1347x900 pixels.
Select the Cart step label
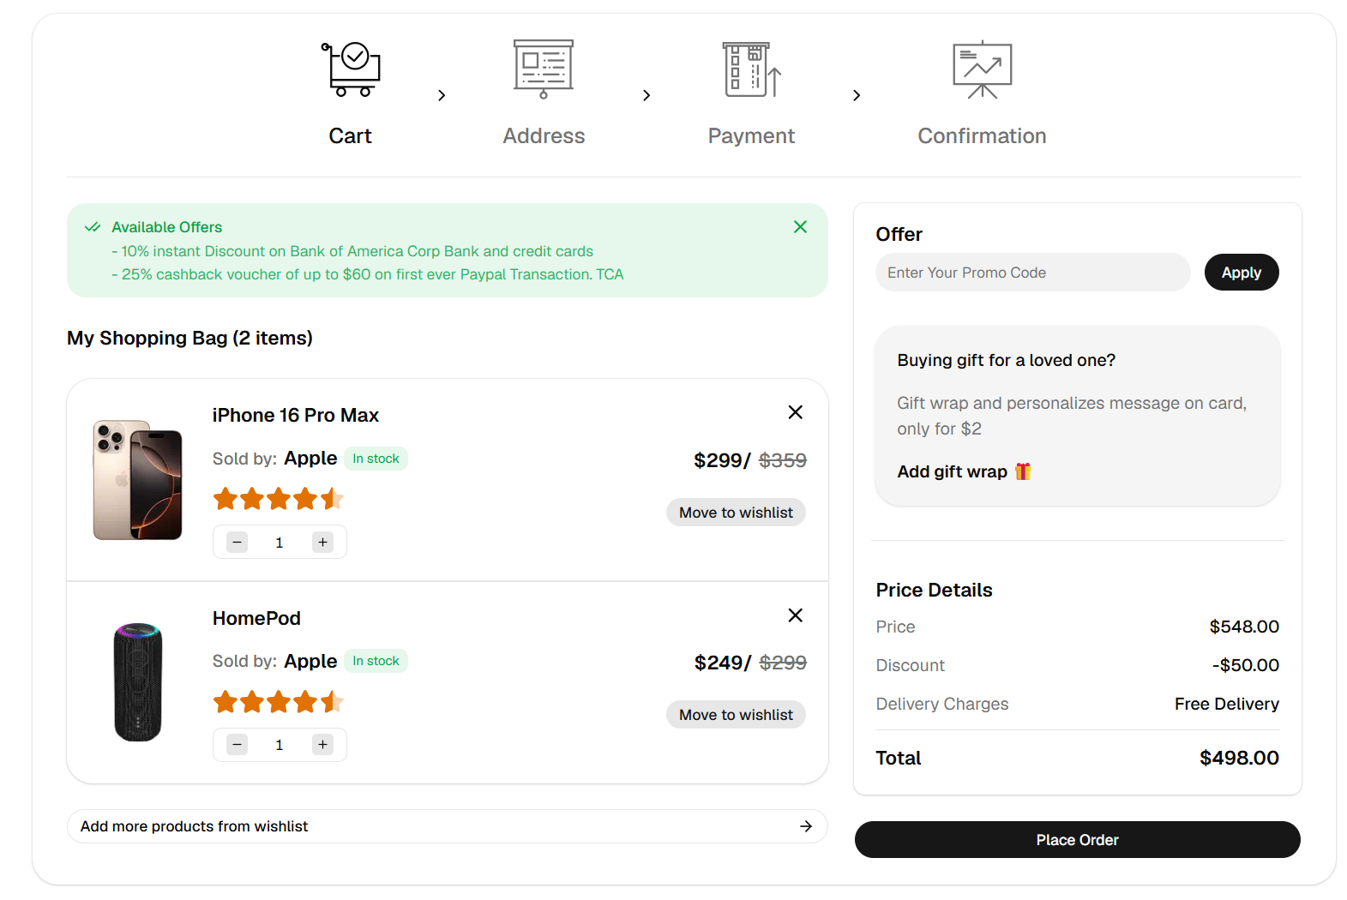point(351,136)
